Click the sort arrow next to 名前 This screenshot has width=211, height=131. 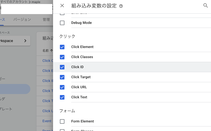52,51
